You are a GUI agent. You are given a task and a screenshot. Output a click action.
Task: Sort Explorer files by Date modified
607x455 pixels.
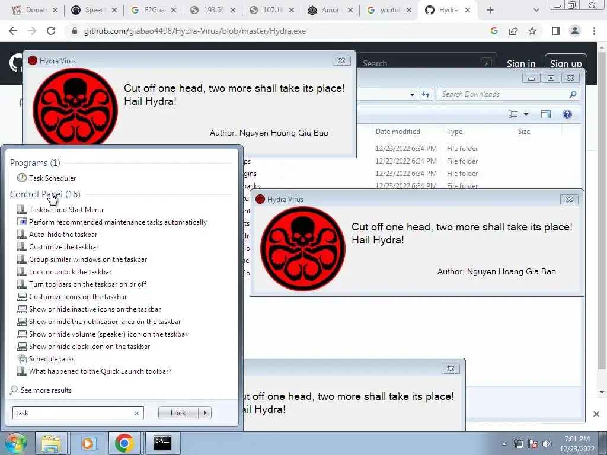398,132
